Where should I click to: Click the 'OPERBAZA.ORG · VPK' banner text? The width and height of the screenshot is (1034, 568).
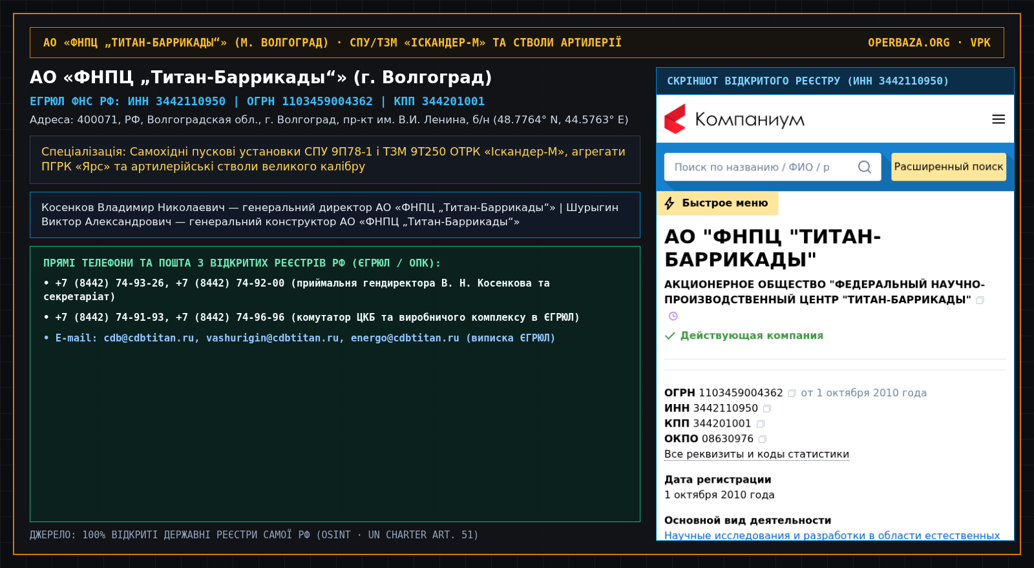click(929, 43)
